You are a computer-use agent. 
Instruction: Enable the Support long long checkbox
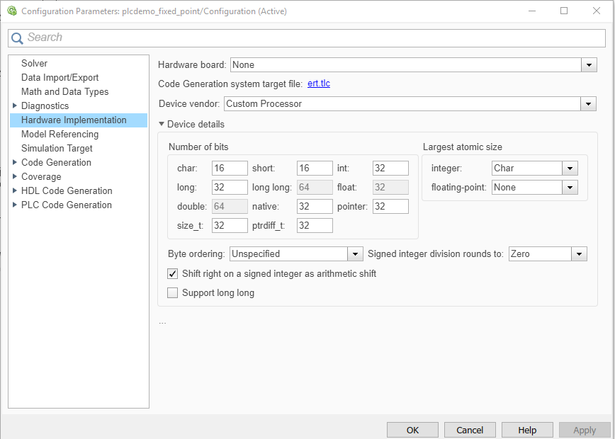click(172, 292)
